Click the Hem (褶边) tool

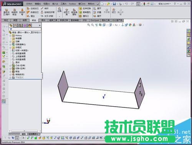click(x=31, y=16)
